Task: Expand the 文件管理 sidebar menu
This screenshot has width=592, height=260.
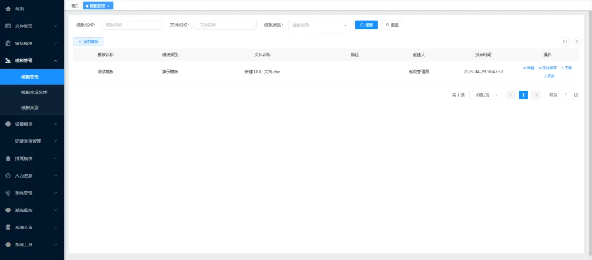Action: pyautogui.click(x=32, y=26)
